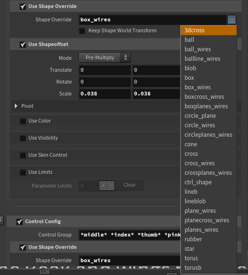Viewport: 248px width, 275px height.
Task: Enable the Use Skin Control checkbox
Action: (x=23, y=155)
